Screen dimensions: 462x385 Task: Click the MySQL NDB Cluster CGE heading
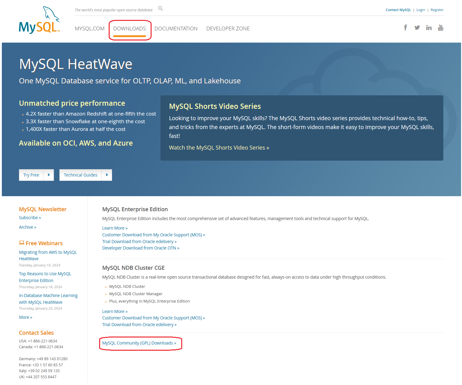(133, 268)
